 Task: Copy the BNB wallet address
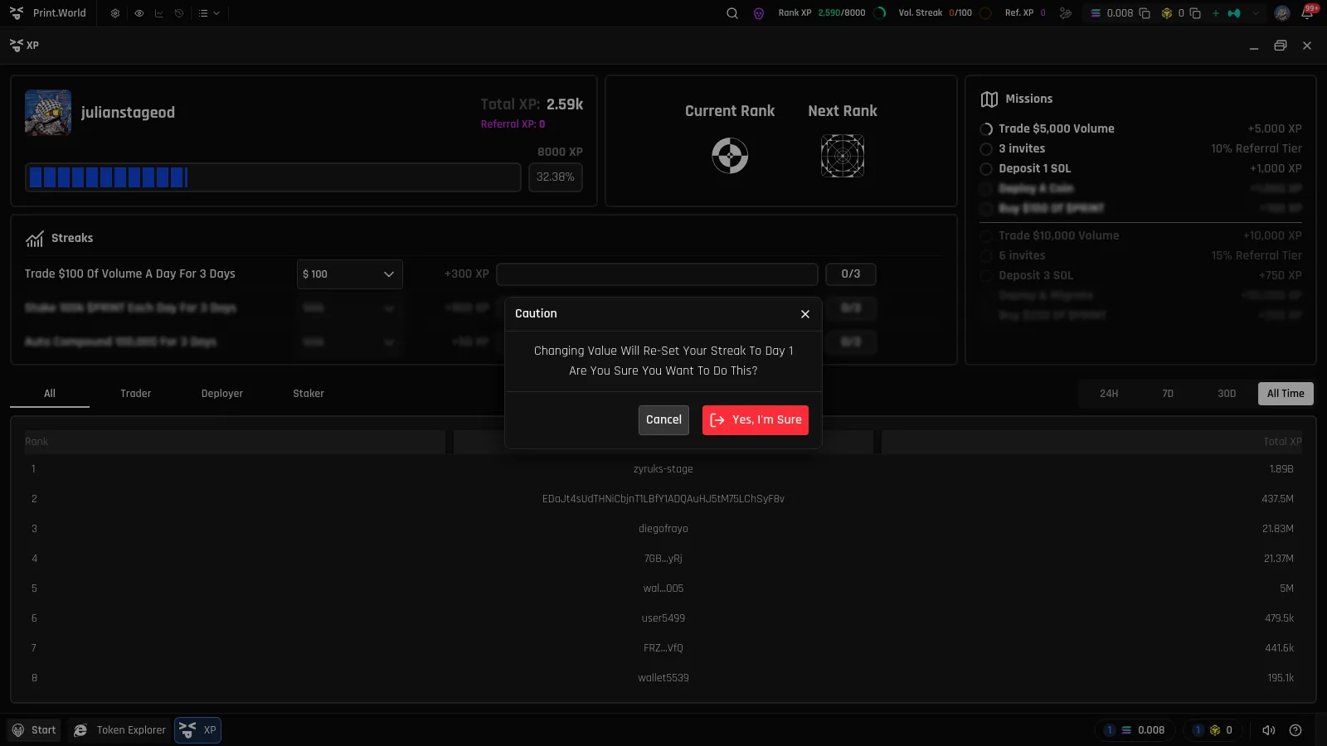pos(1195,13)
